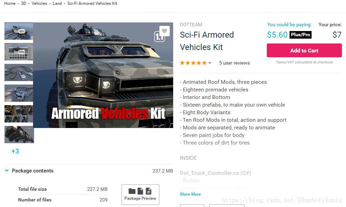
Task: Open the 5 user reviews link
Action: coord(234,63)
